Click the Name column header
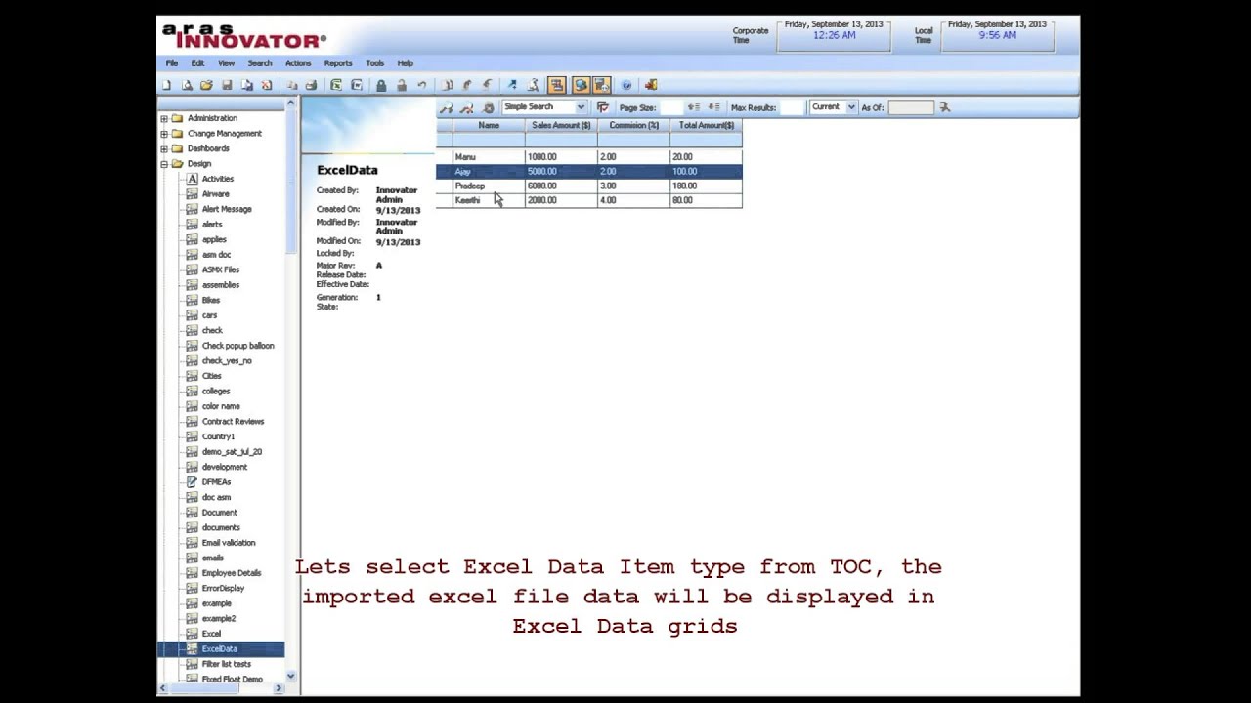The height and width of the screenshot is (703, 1251). 489,125
